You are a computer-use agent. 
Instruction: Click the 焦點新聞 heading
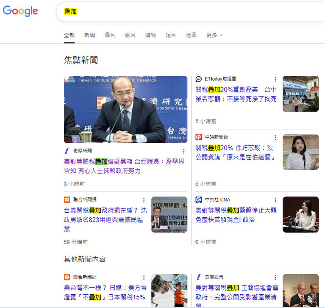(x=81, y=60)
